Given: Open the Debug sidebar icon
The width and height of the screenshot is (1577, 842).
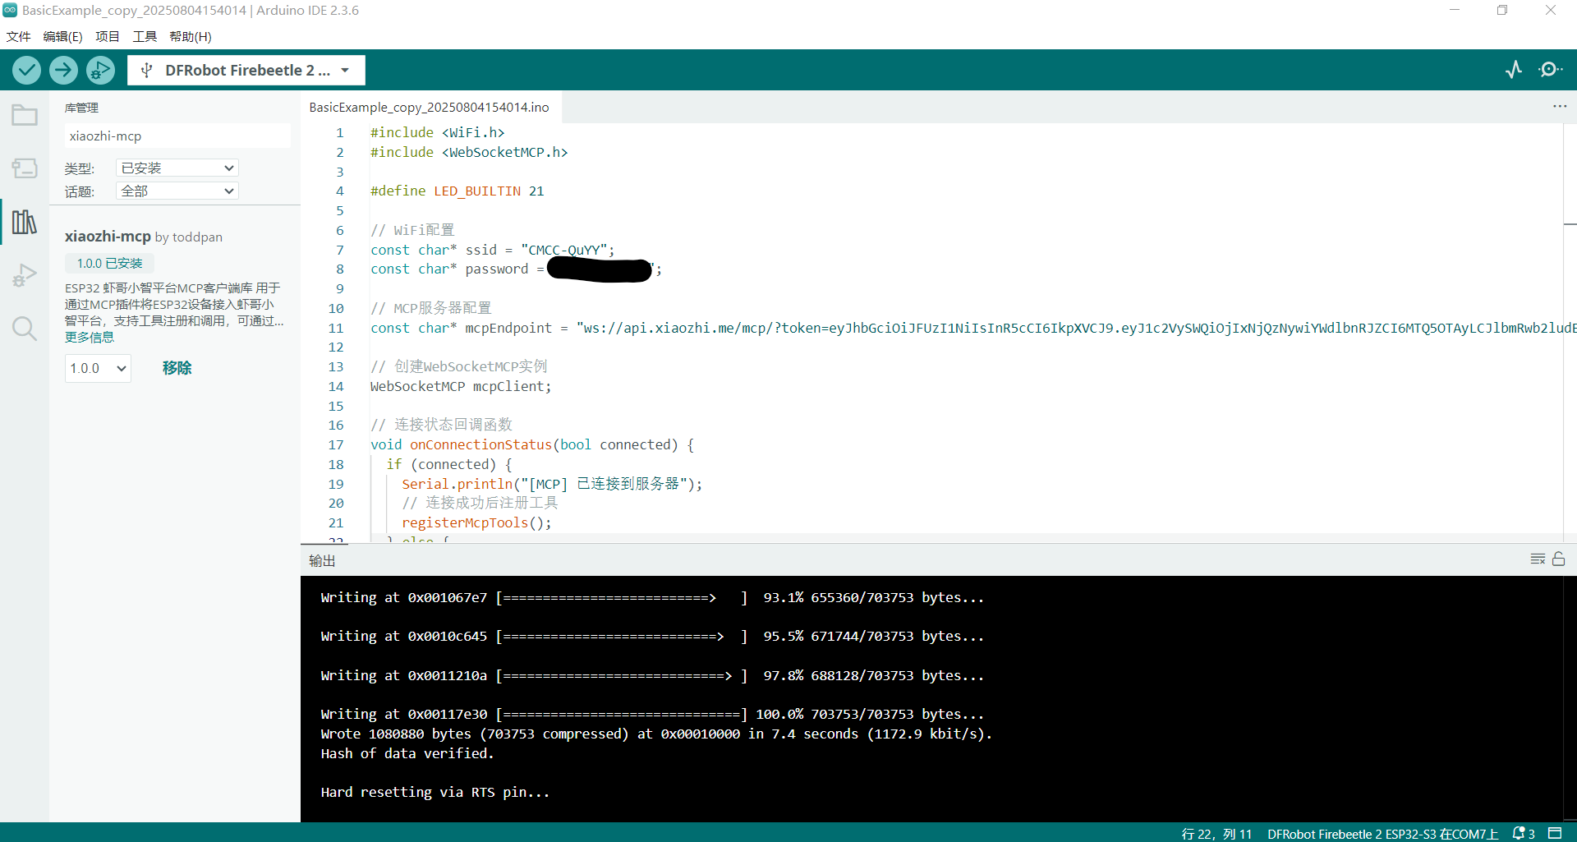Looking at the screenshot, I should pyautogui.click(x=25, y=275).
